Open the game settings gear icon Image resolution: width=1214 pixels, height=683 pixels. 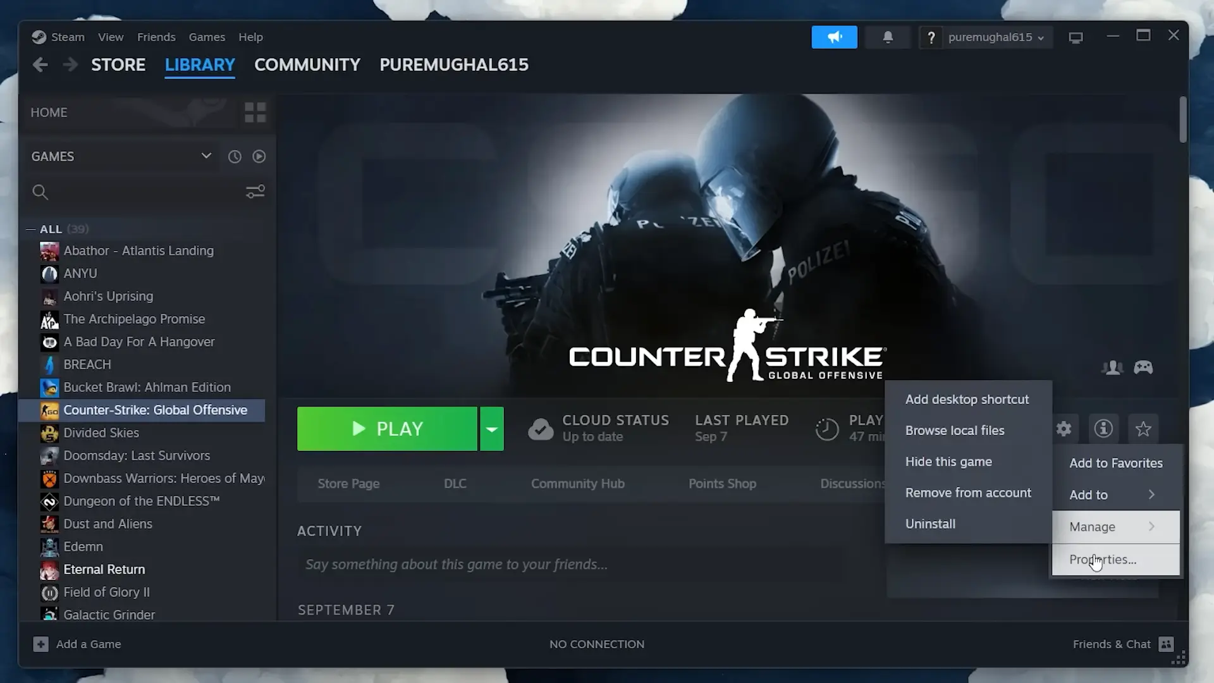click(1064, 429)
